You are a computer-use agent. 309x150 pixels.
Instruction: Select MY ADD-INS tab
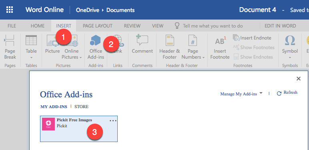click(x=54, y=107)
